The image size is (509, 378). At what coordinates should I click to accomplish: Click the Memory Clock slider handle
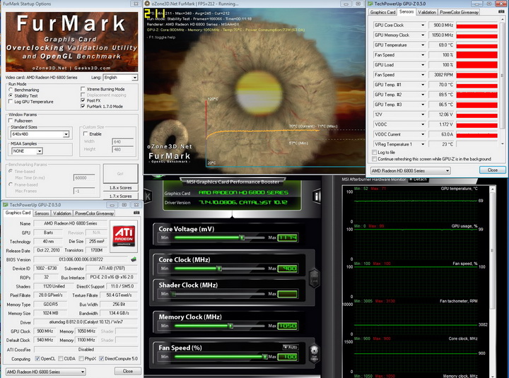point(230,326)
